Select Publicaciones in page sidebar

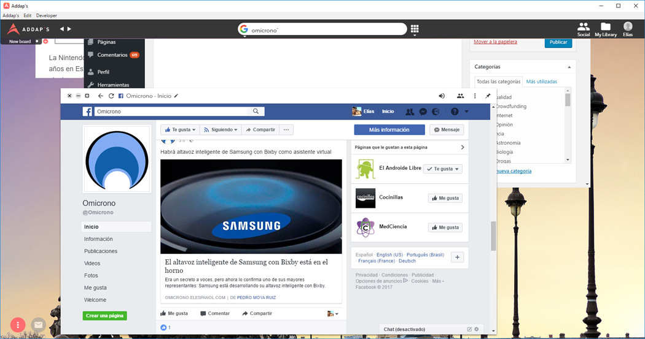[101, 251]
